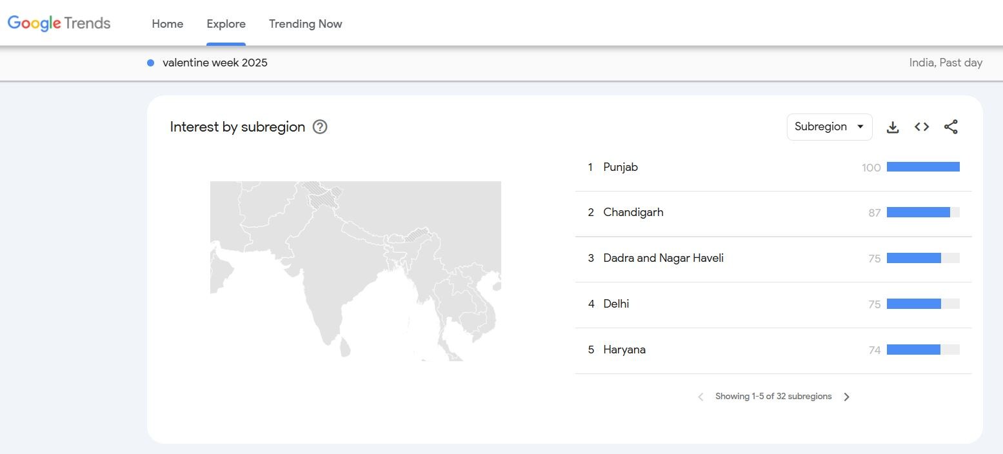
Task: Open the Trending Now tab
Action: (x=305, y=24)
